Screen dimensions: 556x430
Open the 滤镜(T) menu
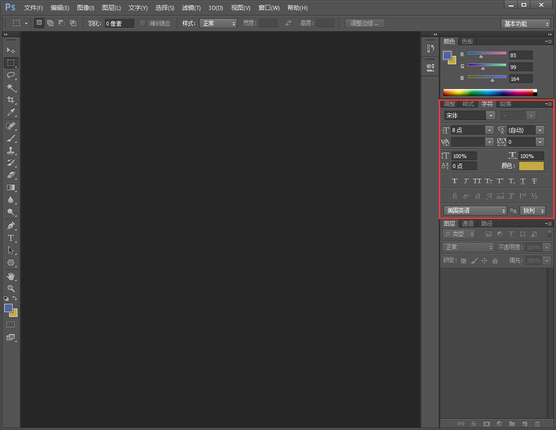tap(191, 8)
